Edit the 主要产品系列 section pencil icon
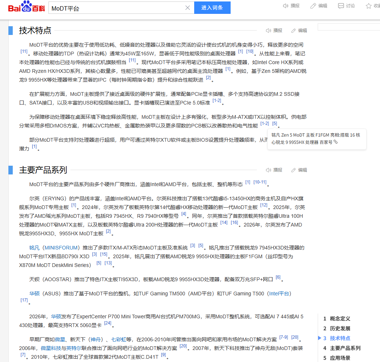This screenshot has width=380, height=362. click(294, 170)
